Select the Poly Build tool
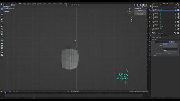The height and width of the screenshot is (101, 180). click(2, 43)
